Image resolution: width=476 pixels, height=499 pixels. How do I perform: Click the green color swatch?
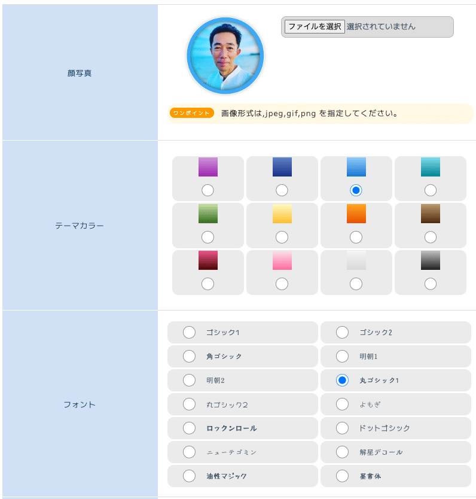(x=208, y=214)
